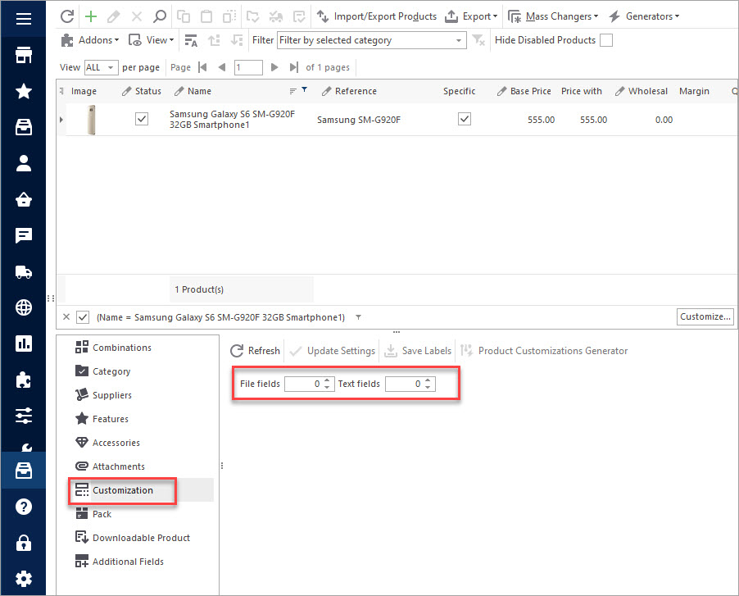Toggle the product Status checkbox
This screenshot has height=596, width=739.
142,119
